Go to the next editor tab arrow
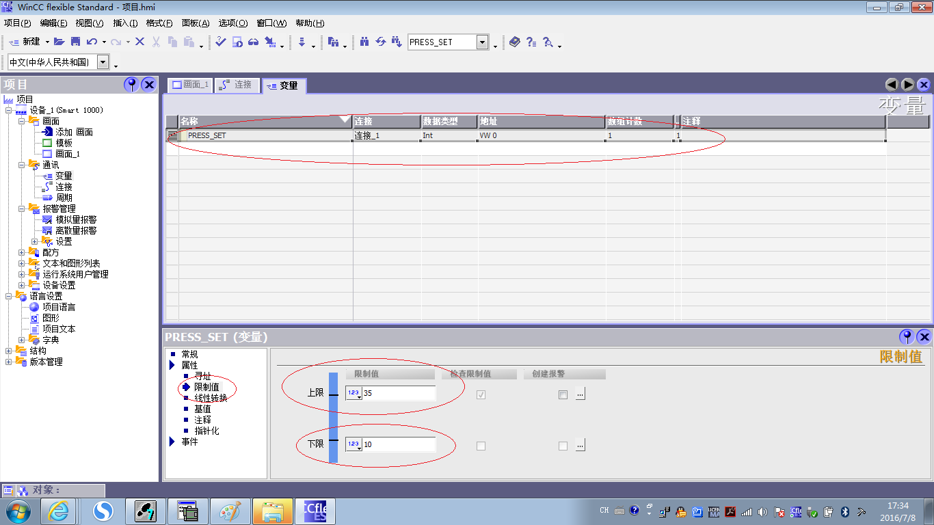The image size is (934, 525). point(907,85)
